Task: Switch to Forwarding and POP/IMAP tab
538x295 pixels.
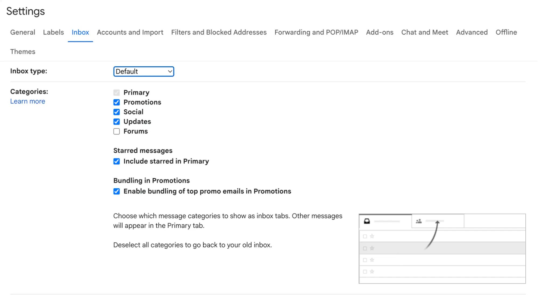Action: 316,32
